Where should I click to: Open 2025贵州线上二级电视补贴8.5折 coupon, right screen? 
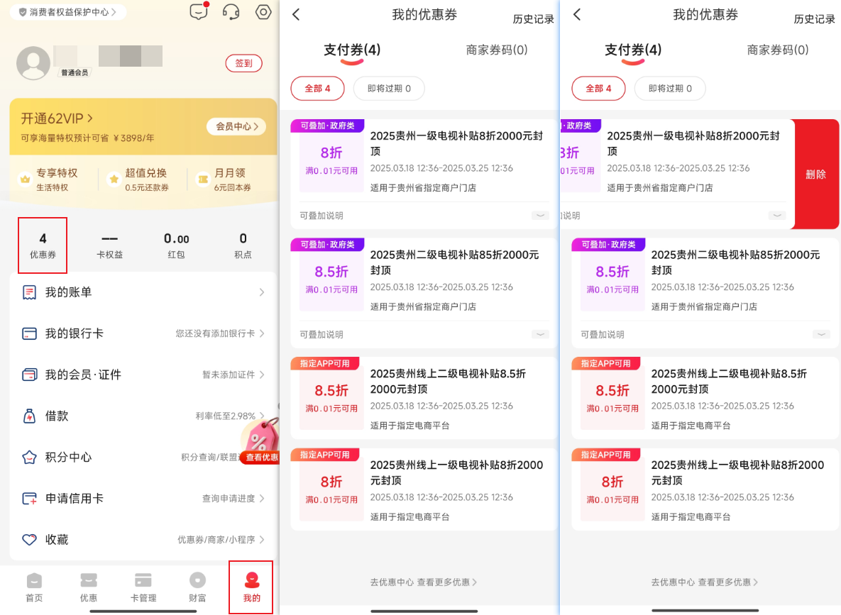(x=705, y=399)
